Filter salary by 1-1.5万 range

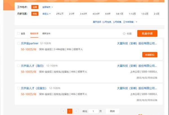click(x=132, y=13)
